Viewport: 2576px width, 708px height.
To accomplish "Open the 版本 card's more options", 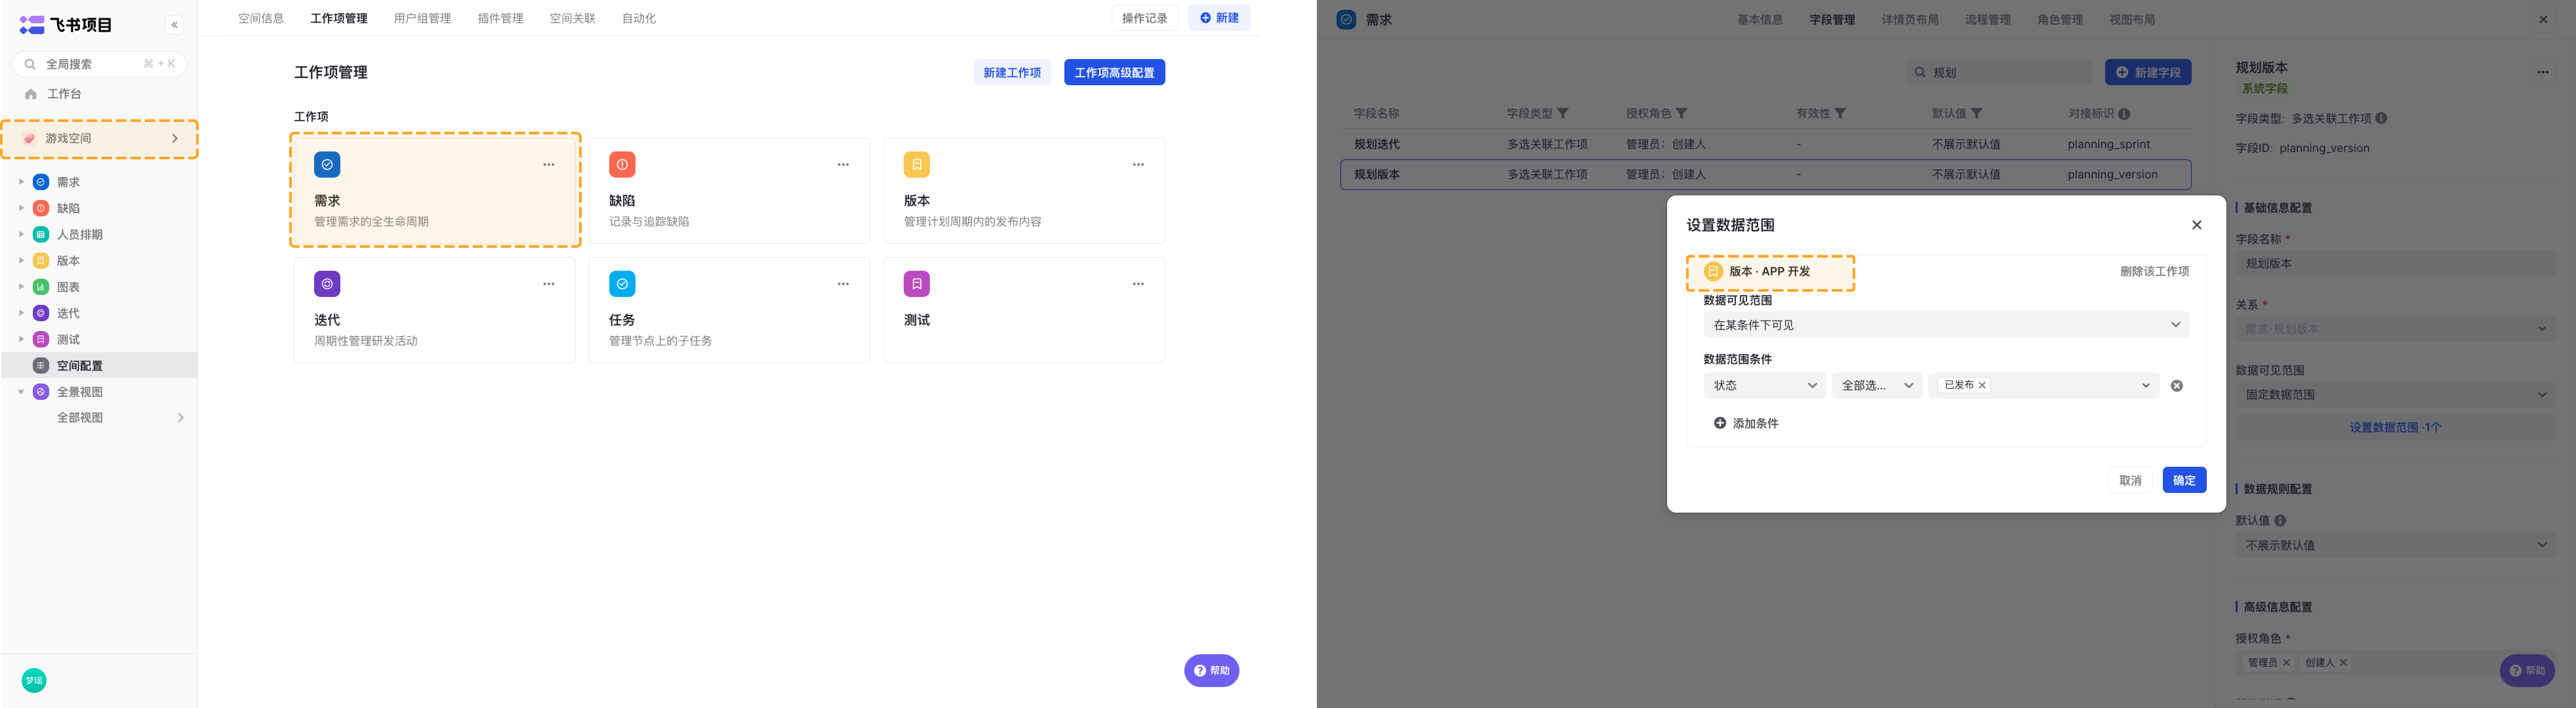I will [x=1138, y=165].
